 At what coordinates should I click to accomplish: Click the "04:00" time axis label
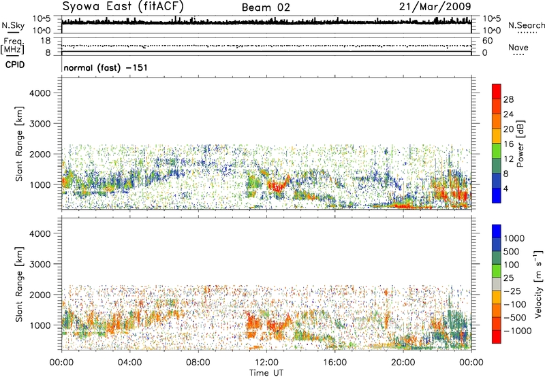coord(130,363)
